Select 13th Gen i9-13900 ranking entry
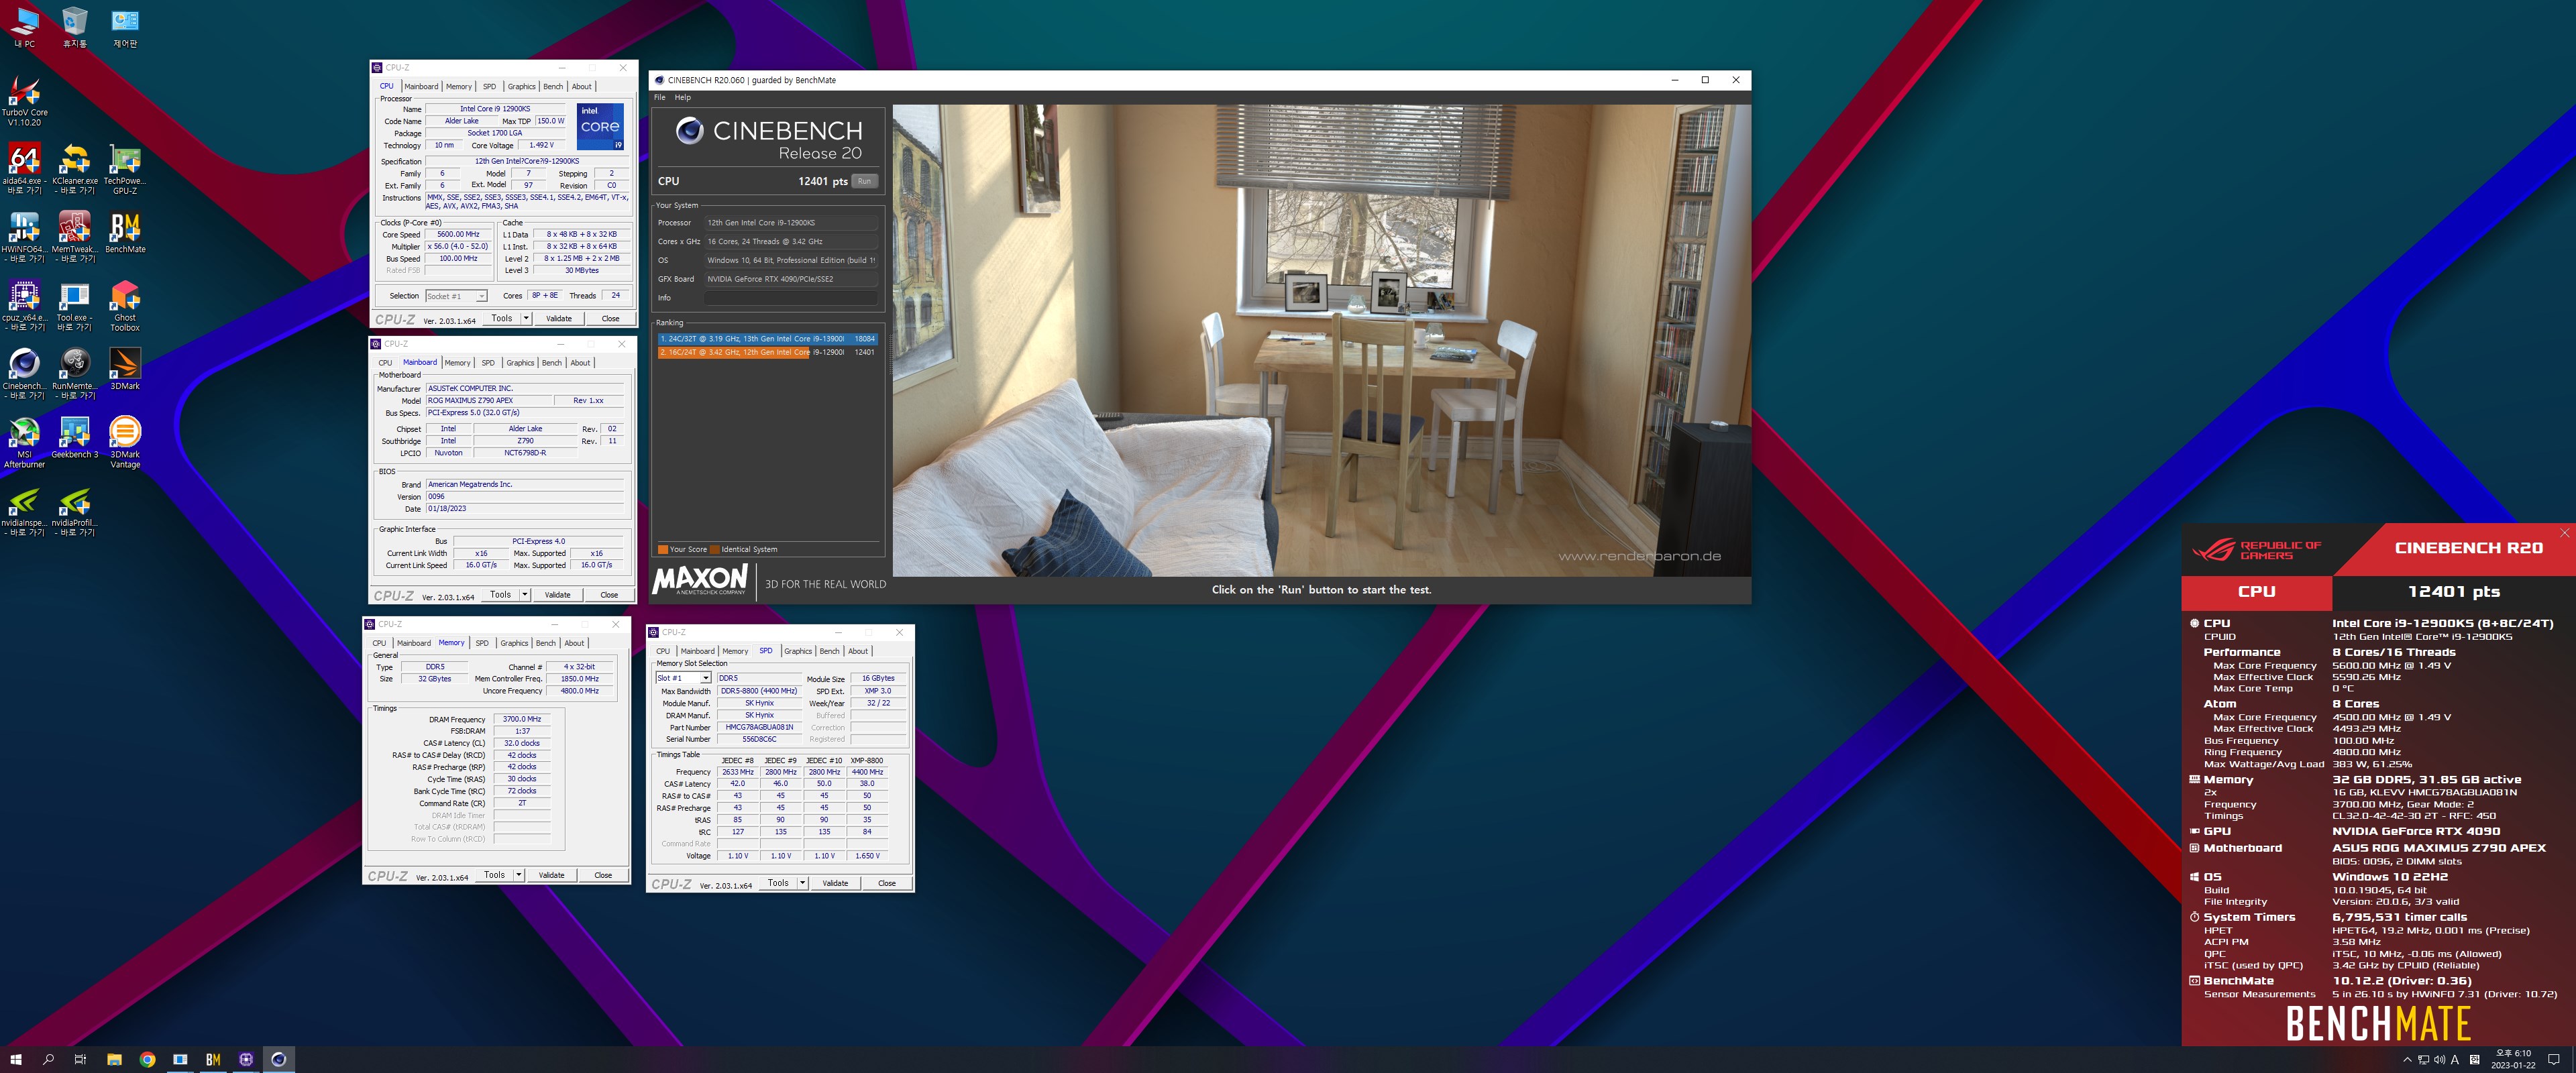The height and width of the screenshot is (1073, 2576). (767, 339)
